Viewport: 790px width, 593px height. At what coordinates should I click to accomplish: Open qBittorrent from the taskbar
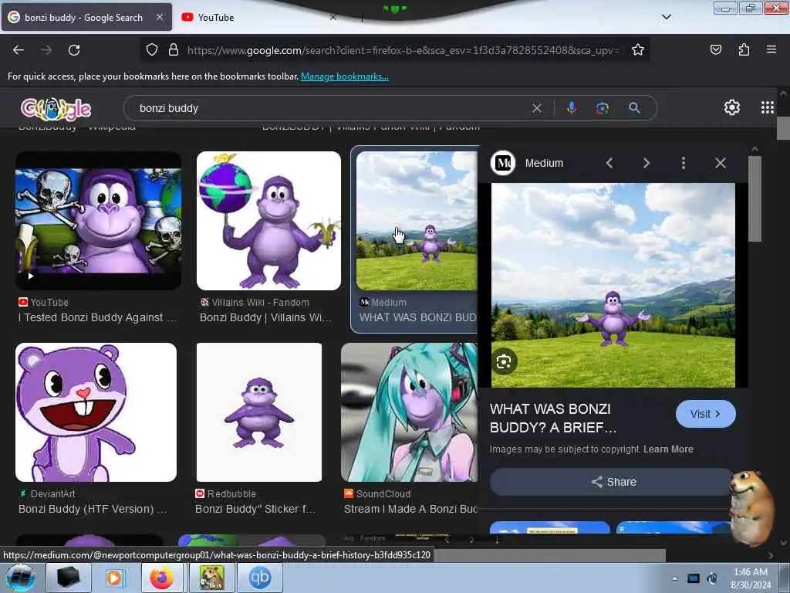pyautogui.click(x=259, y=578)
